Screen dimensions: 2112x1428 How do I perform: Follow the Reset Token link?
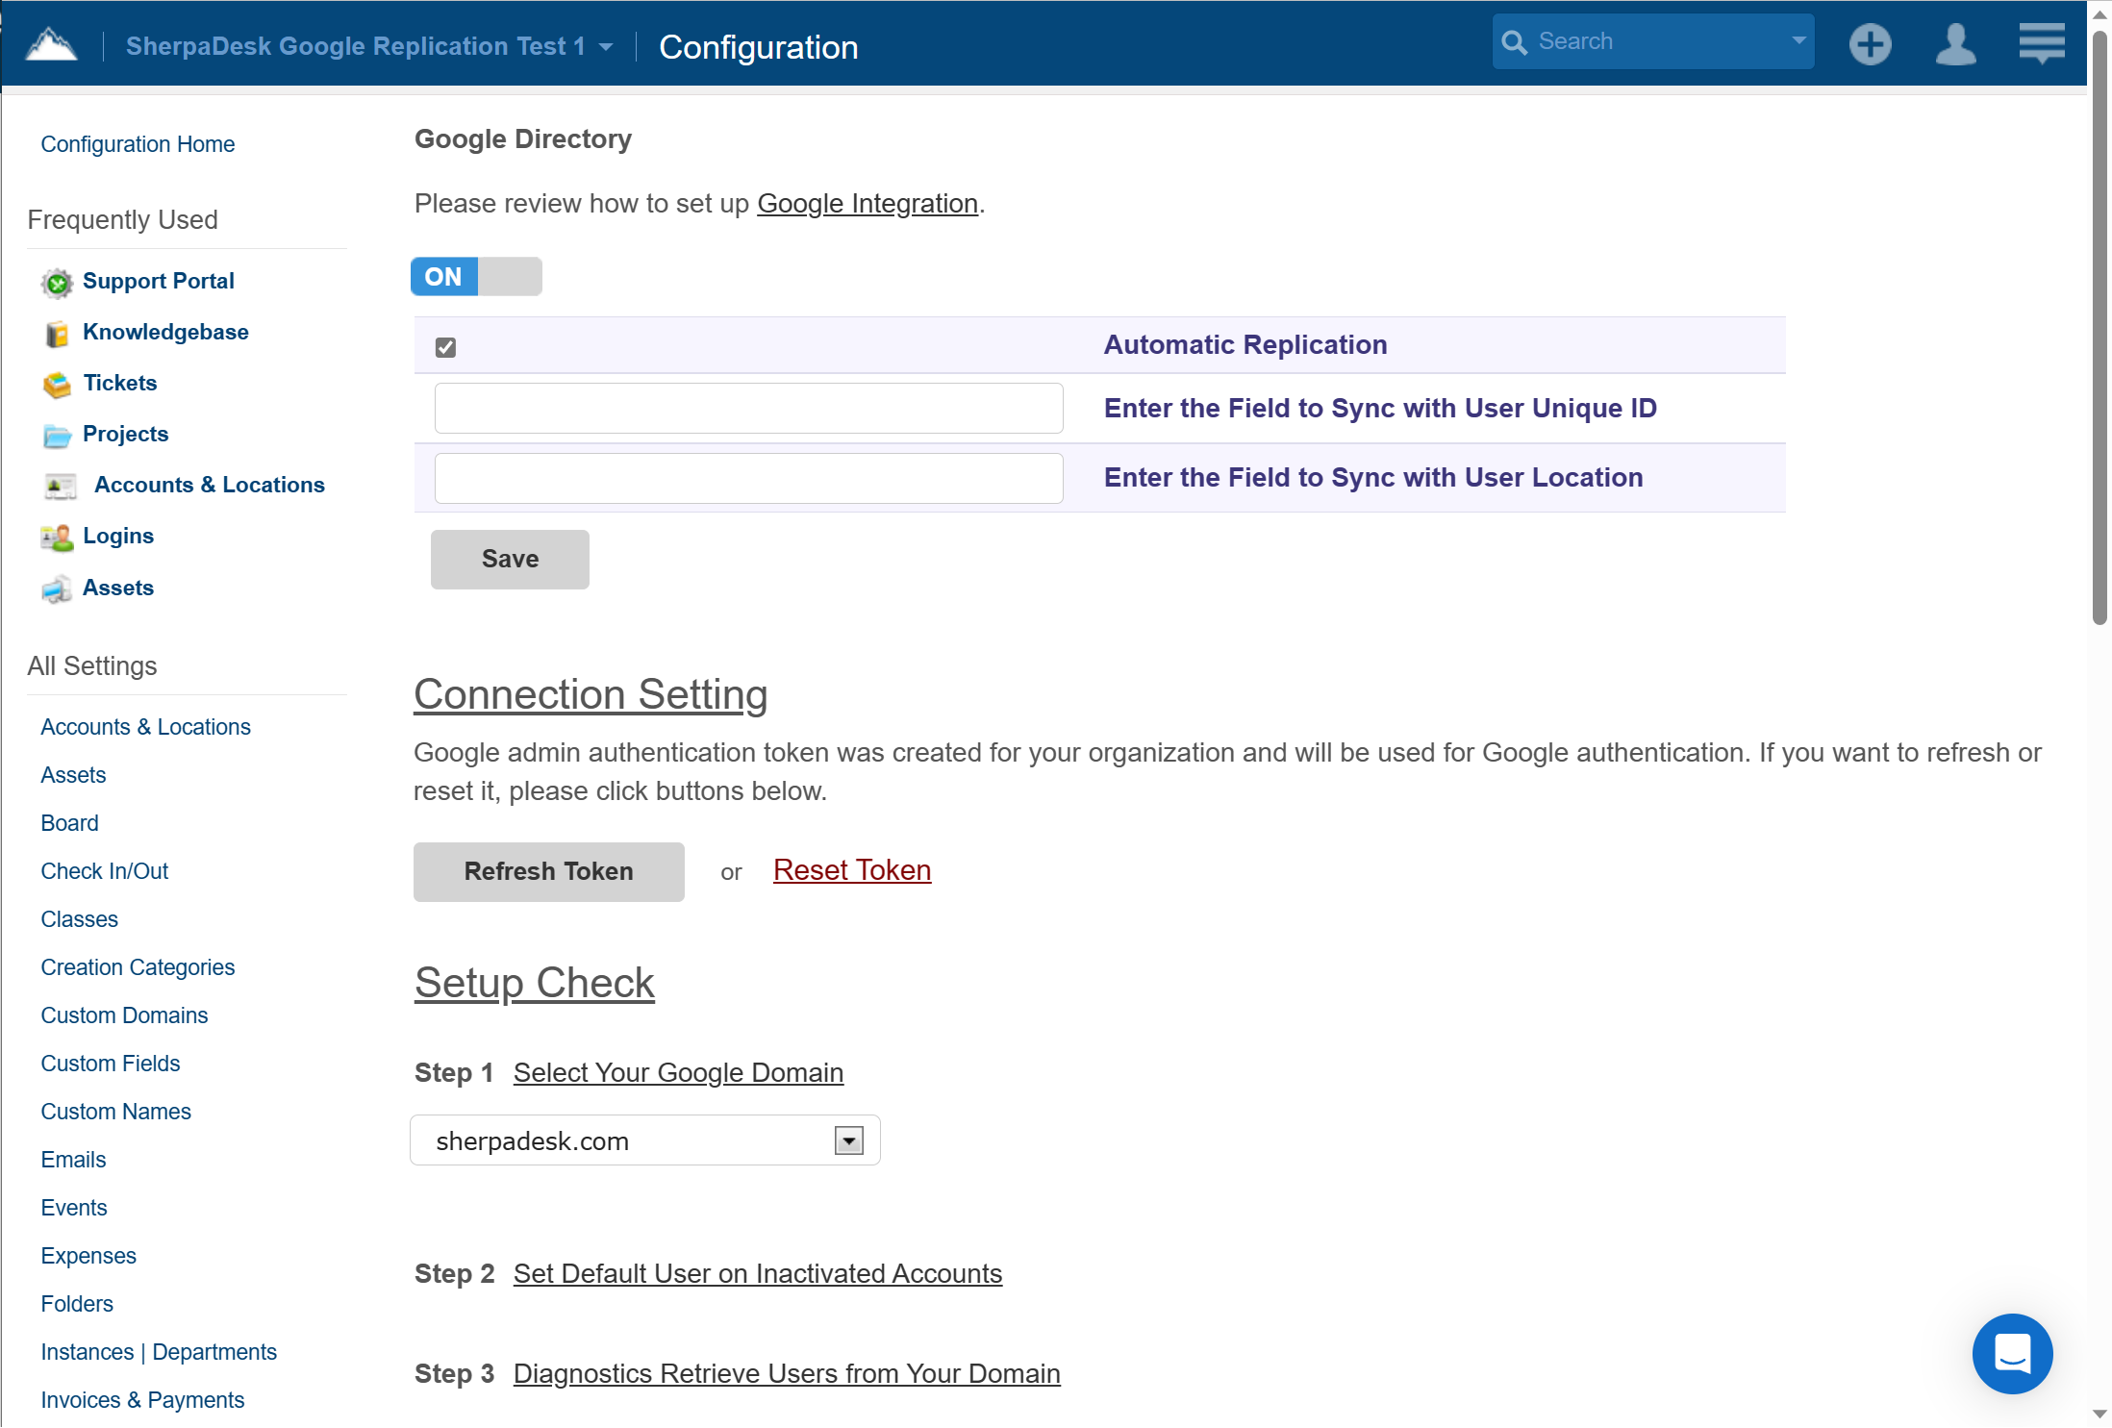tap(850, 870)
